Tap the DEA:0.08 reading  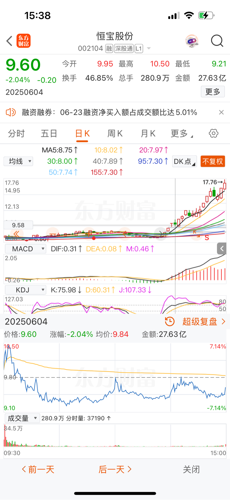[x=104, y=249]
